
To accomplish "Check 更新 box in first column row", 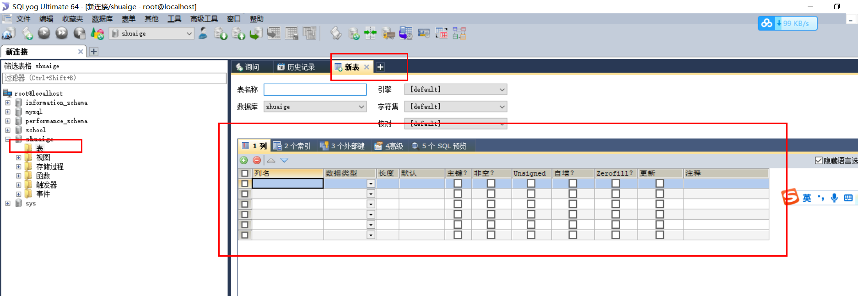I will pos(659,183).
